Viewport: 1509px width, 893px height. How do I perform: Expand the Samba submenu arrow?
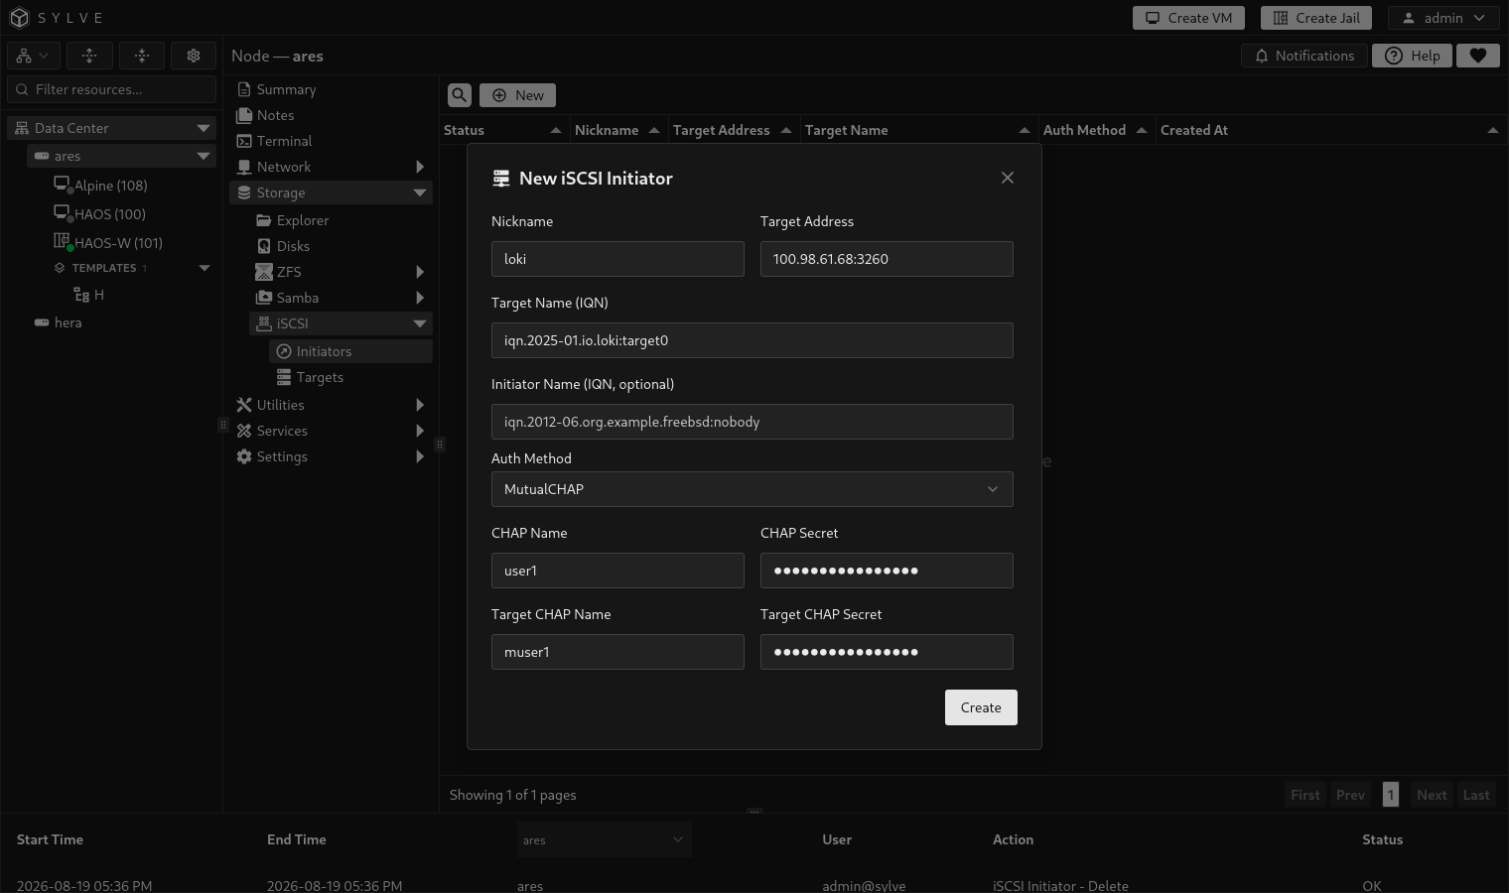(420, 298)
